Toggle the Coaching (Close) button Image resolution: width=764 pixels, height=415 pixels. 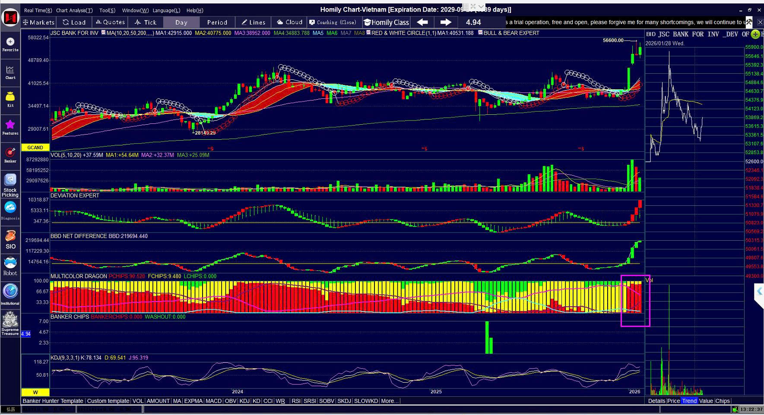click(x=333, y=22)
